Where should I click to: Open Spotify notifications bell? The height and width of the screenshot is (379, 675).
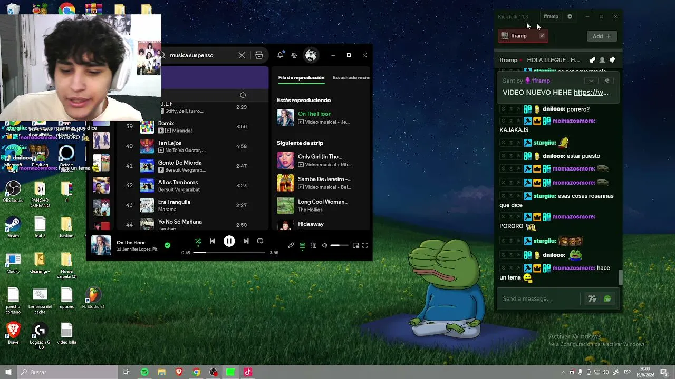tap(281, 55)
